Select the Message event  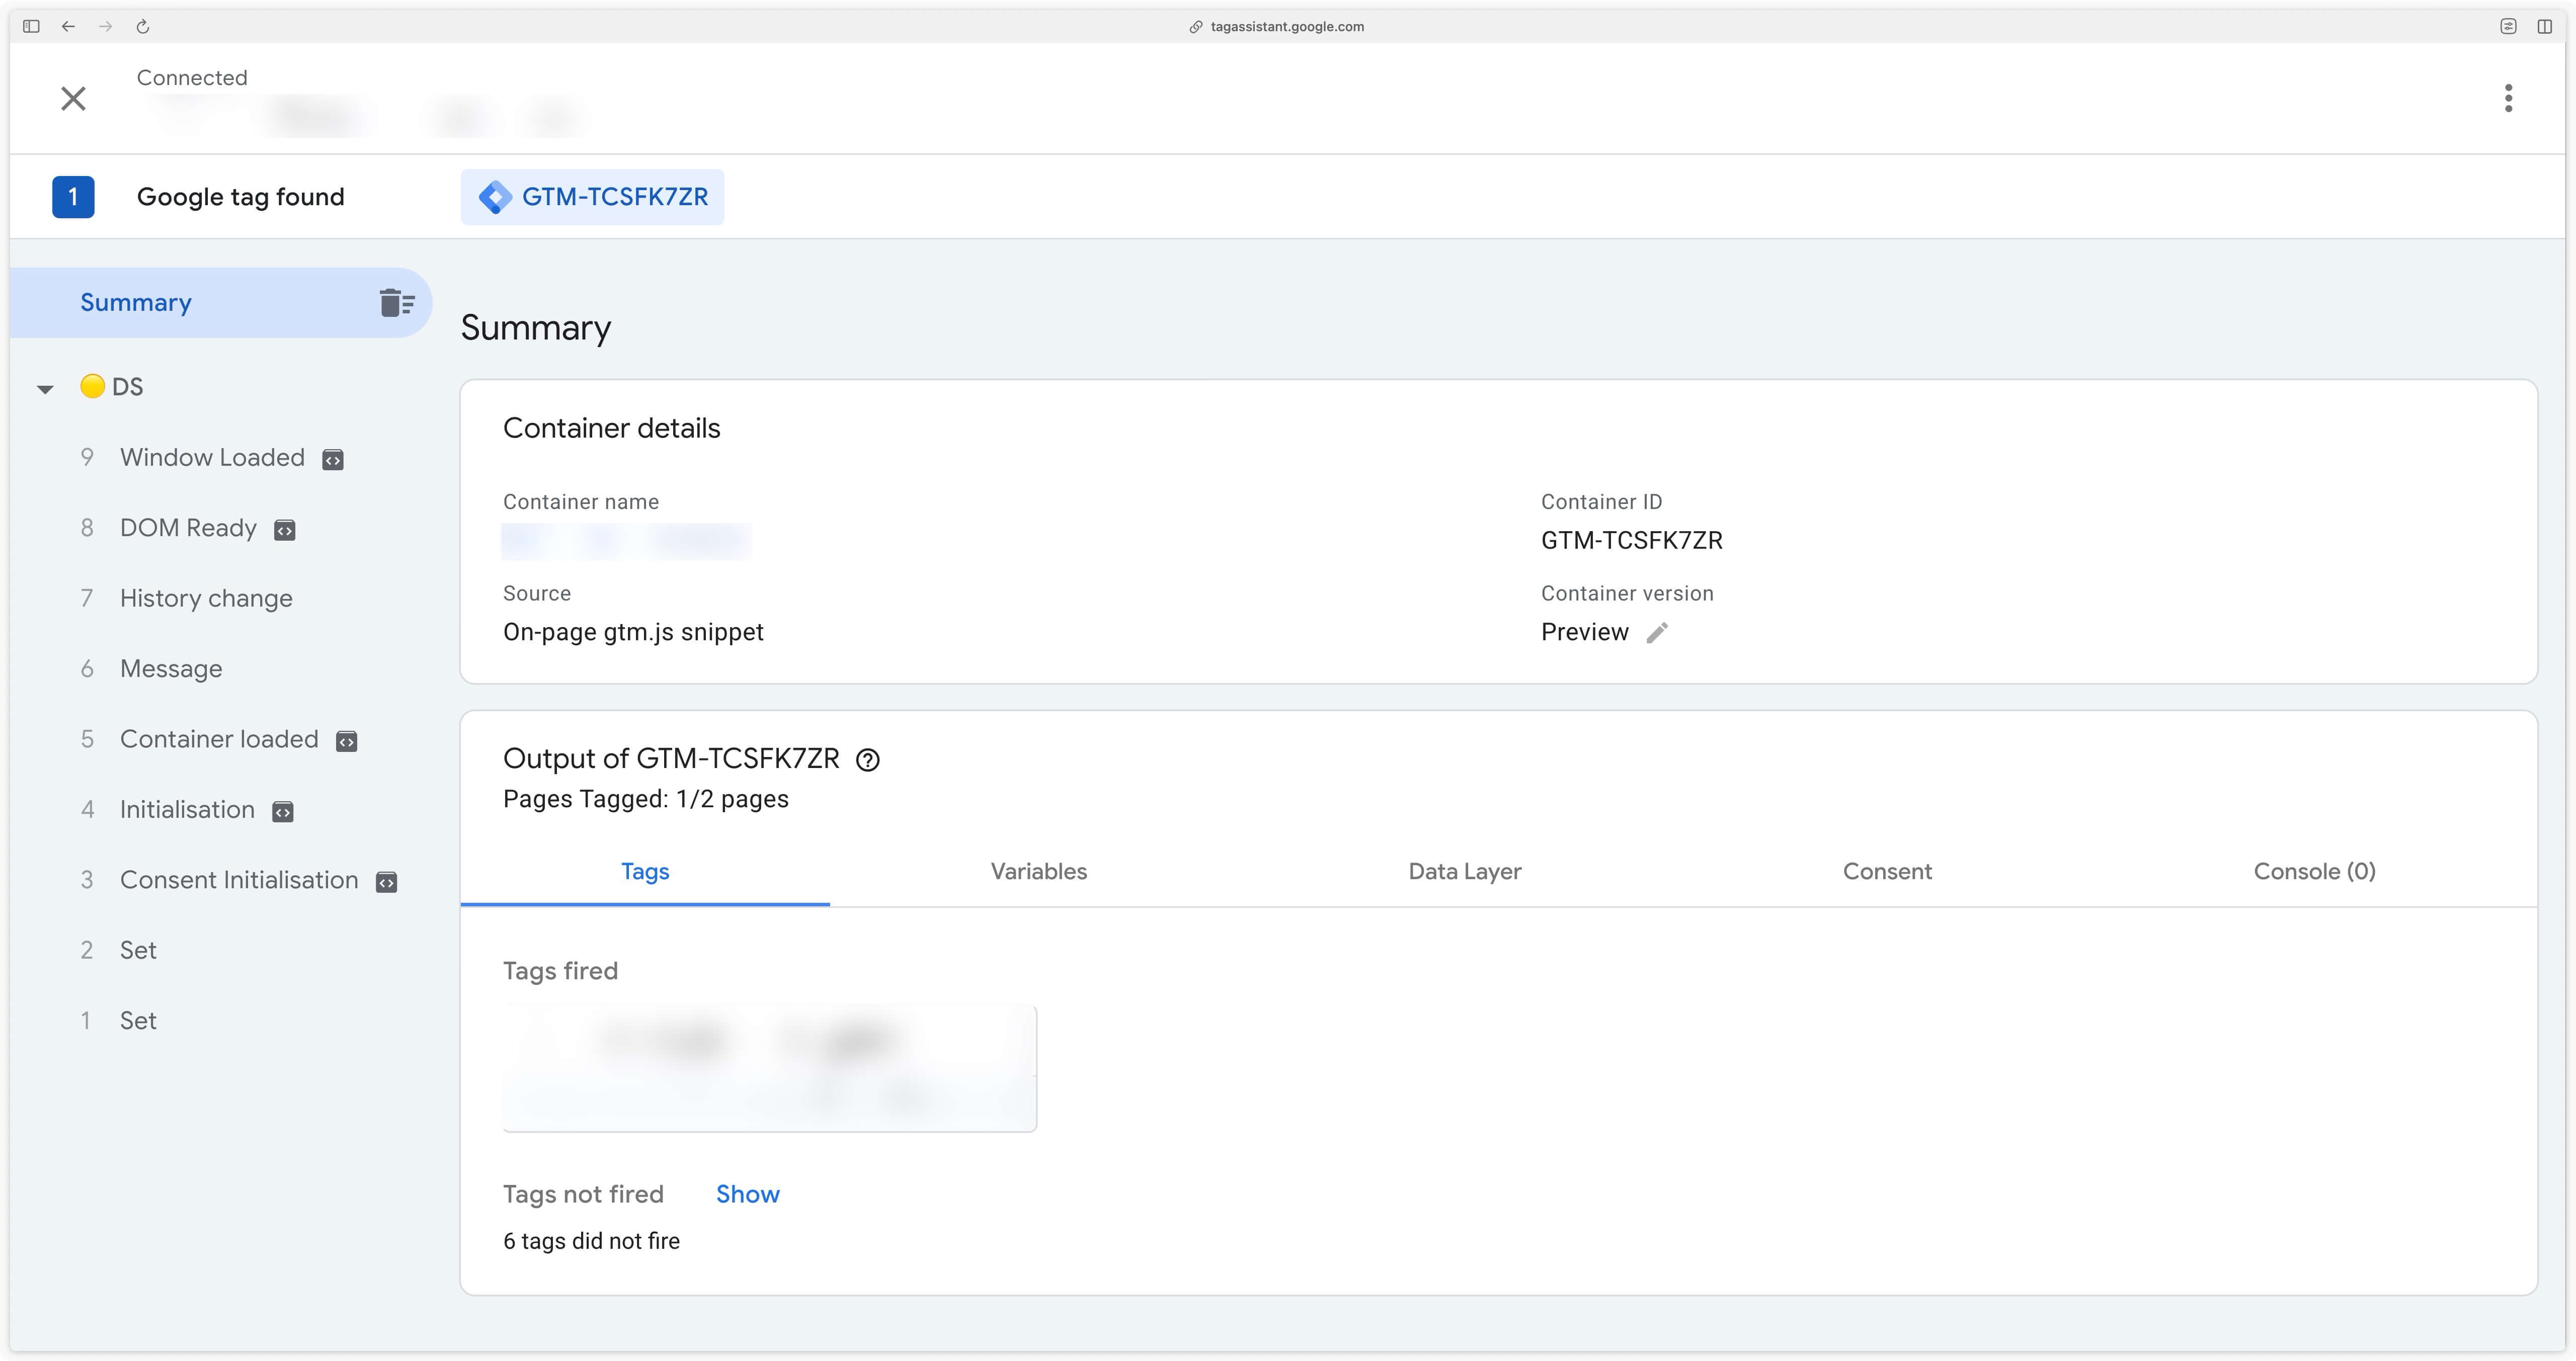[x=171, y=669]
